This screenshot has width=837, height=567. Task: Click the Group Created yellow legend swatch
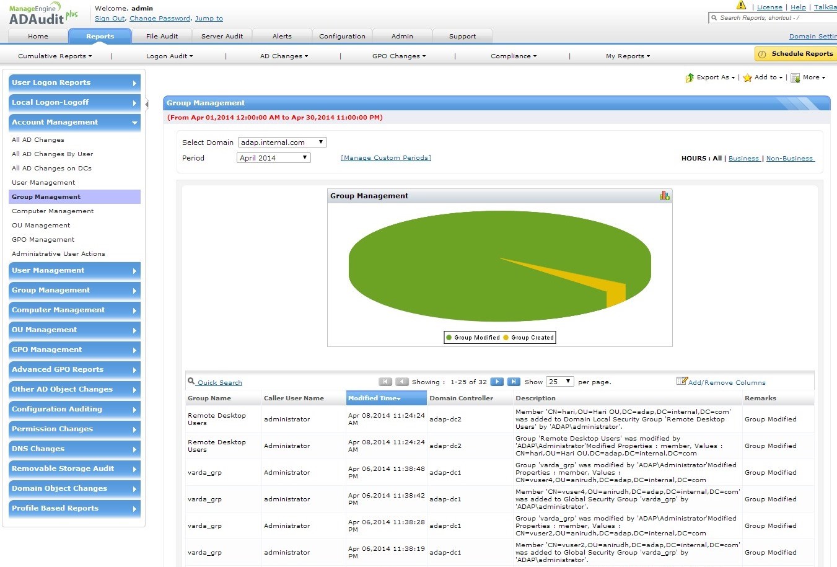click(506, 338)
